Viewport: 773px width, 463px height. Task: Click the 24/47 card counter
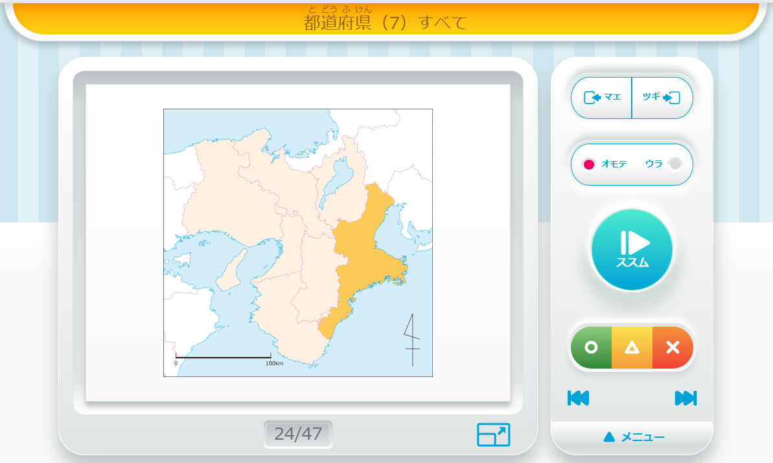click(x=298, y=434)
